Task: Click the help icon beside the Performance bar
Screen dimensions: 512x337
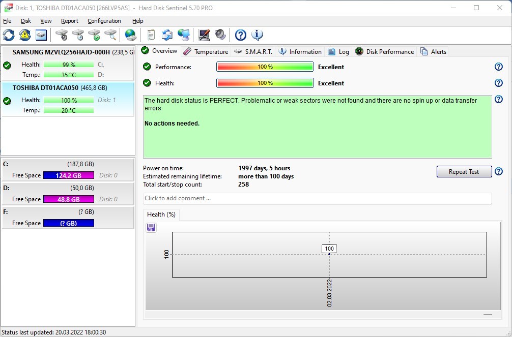Action: (x=498, y=67)
